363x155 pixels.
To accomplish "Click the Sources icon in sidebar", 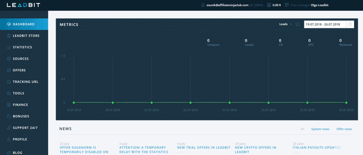I will tap(9, 59).
